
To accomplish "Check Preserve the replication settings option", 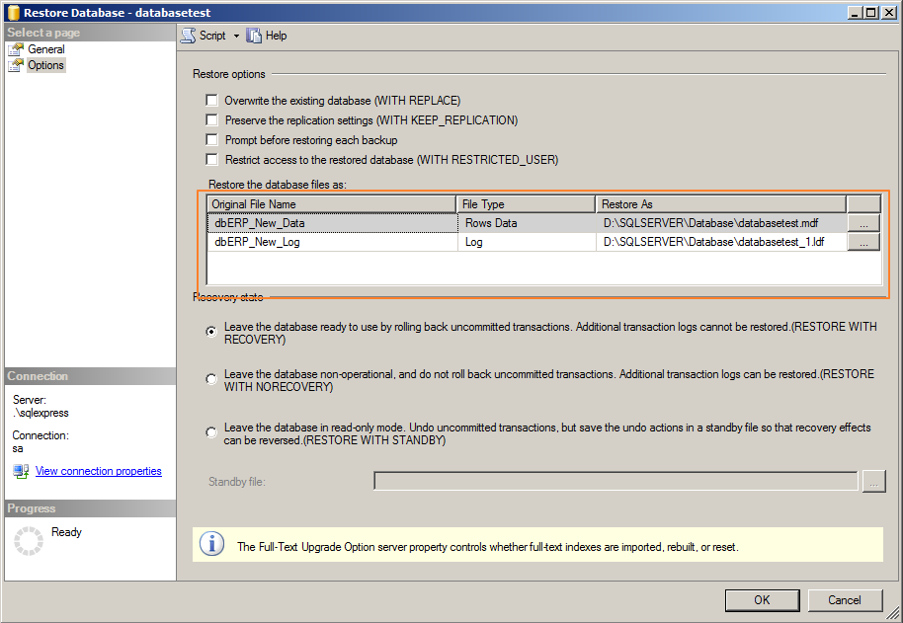I will [211, 120].
